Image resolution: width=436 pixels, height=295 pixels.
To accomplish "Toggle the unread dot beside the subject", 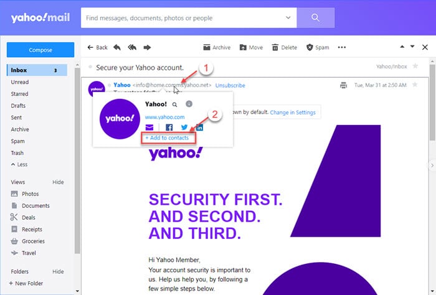I will click(x=90, y=67).
